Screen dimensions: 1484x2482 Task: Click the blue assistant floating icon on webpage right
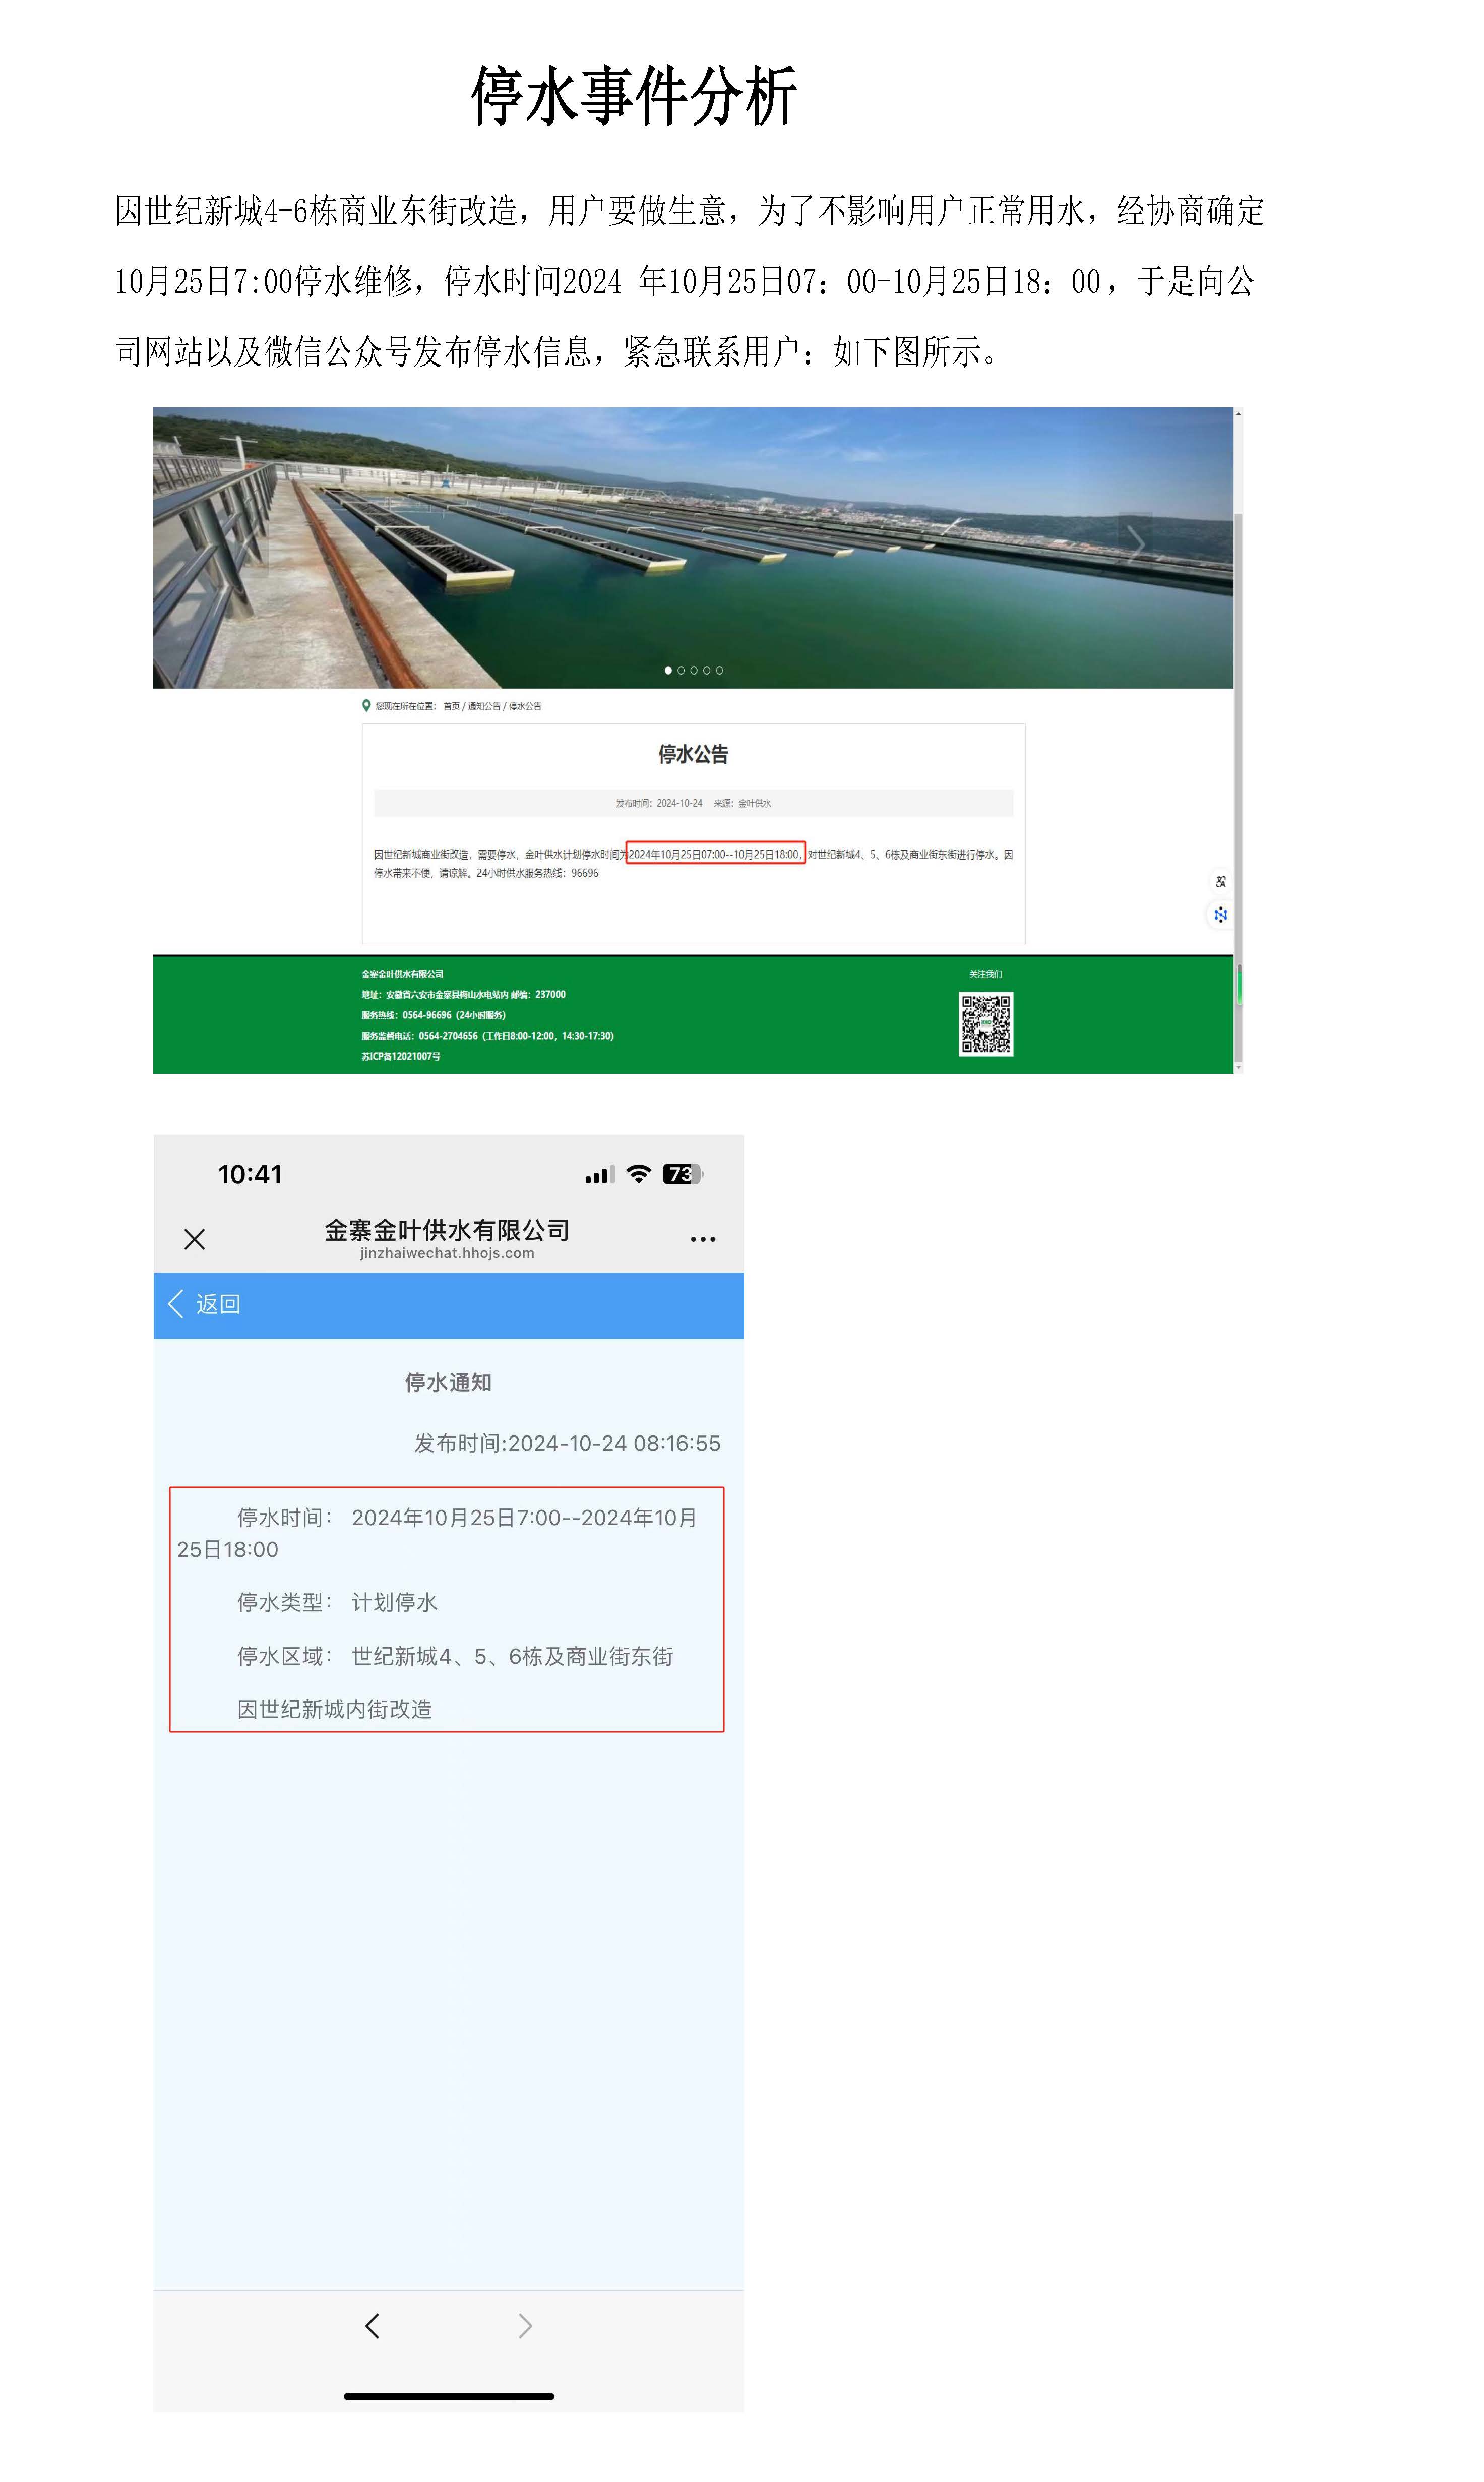(1220, 914)
